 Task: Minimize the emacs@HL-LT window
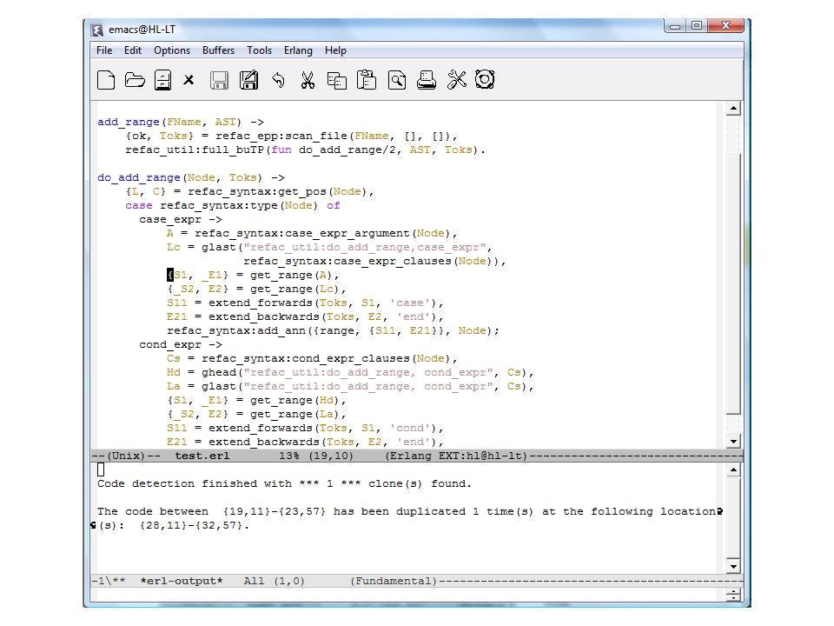pos(675,25)
